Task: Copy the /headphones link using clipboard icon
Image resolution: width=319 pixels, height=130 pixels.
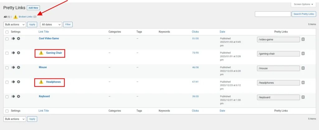Action: point(303,83)
